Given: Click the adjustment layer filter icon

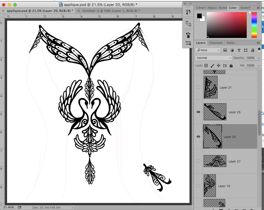Looking at the screenshot, I should click(232, 50).
